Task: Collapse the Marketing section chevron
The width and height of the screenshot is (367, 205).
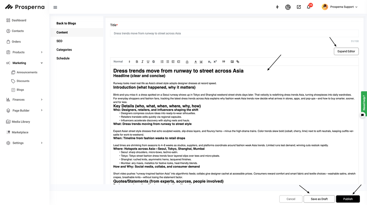Action: [x=41, y=63]
